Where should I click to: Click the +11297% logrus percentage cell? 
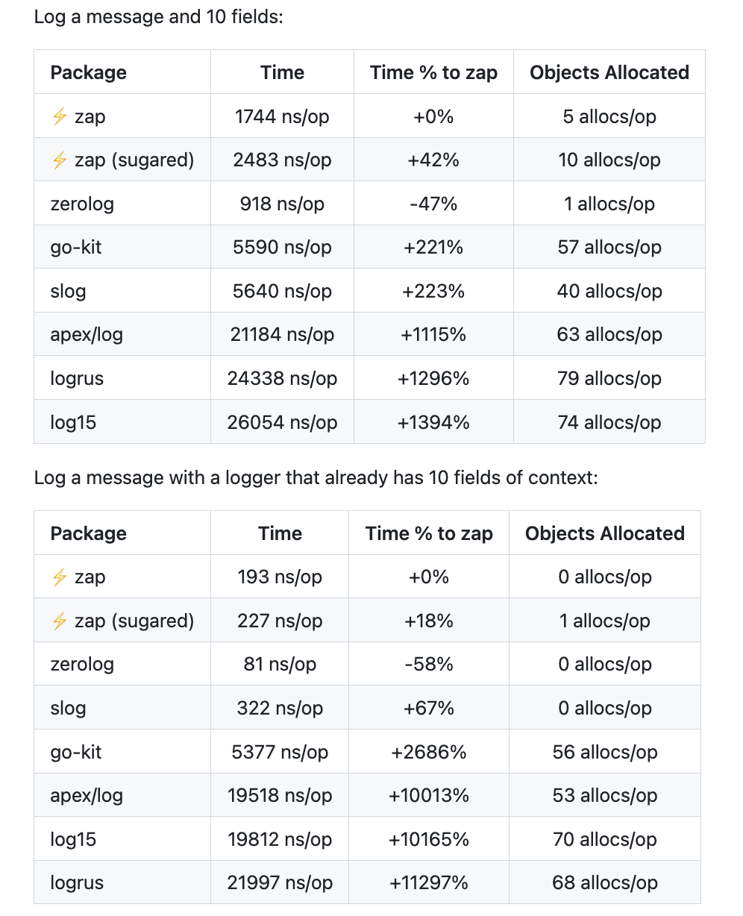[429, 882]
